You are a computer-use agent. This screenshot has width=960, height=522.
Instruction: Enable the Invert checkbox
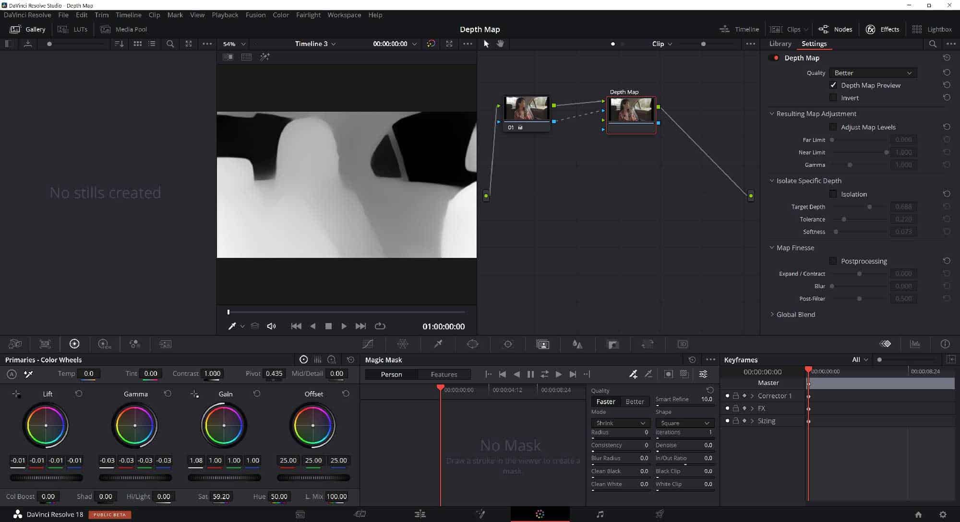pos(833,98)
